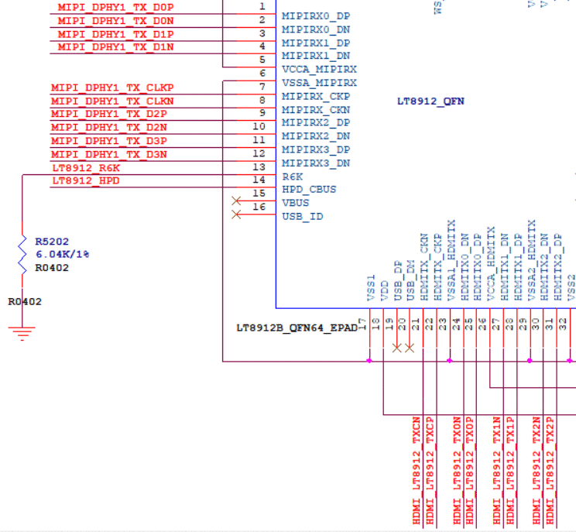This screenshot has height=532, width=576.
Task: Click the 6.04K/1% resistor value
Action: point(62,254)
